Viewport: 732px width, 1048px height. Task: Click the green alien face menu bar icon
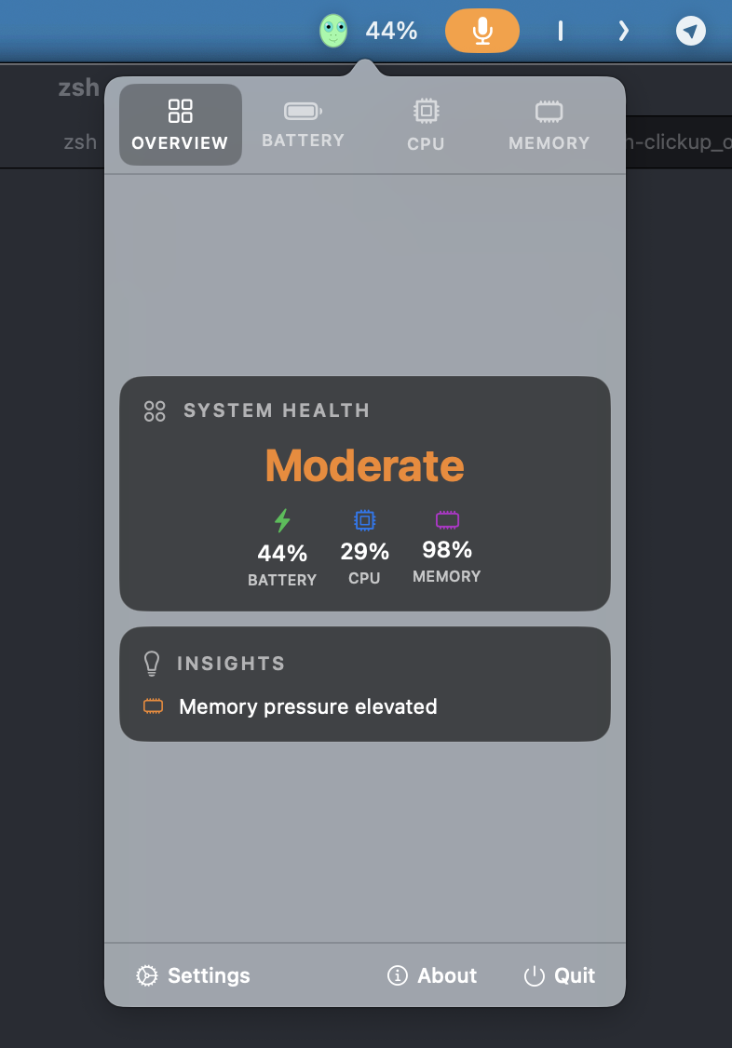point(332,31)
